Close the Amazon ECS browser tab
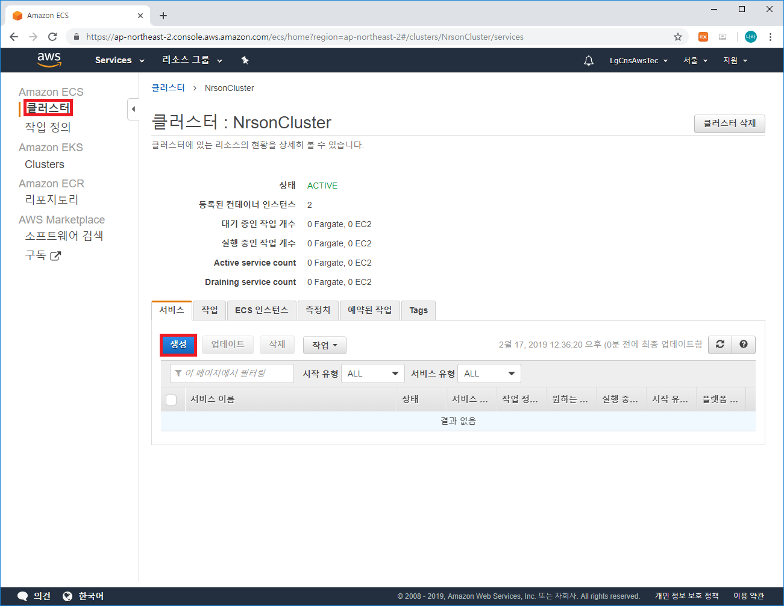Viewport: 784px width, 606px height. tap(140, 16)
